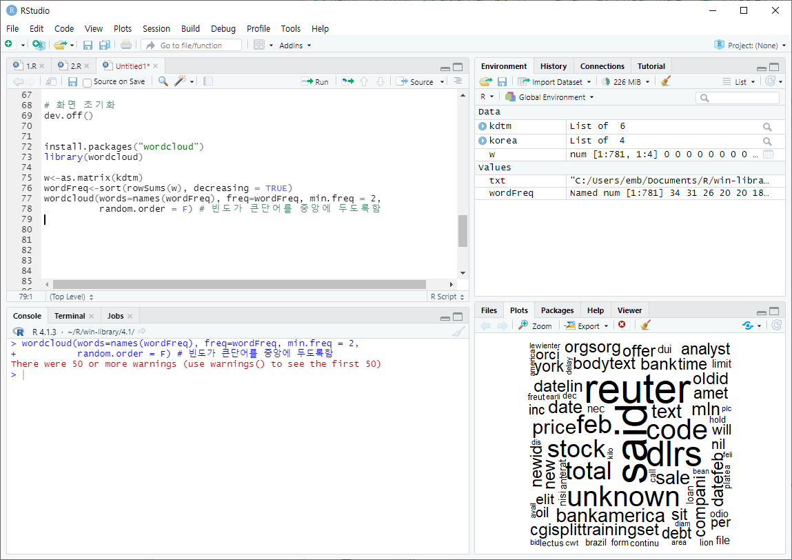
Task: Open Addins dropdown
Action: (x=295, y=46)
